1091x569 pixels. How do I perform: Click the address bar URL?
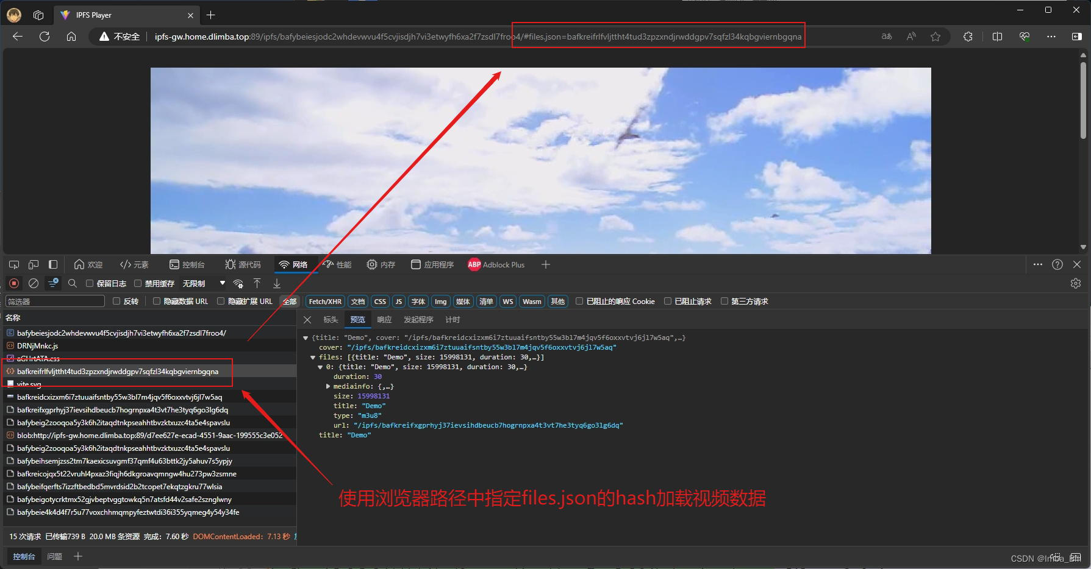478,37
